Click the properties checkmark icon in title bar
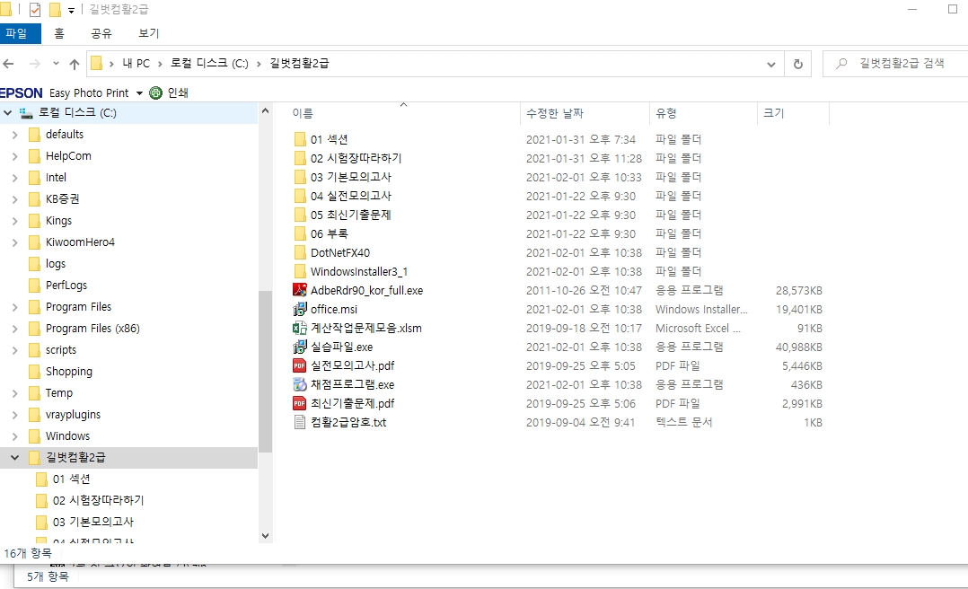Viewport: 968px width, 589px height. click(35, 10)
